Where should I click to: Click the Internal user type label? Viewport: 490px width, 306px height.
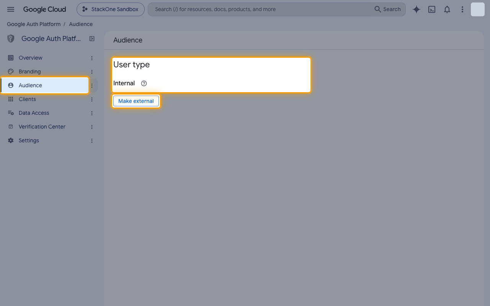pyautogui.click(x=124, y=83)
